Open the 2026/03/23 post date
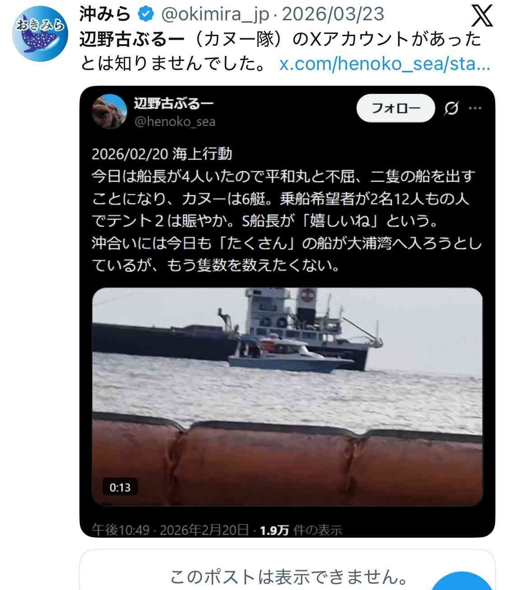Viewport: 508px width, 590px height. coord(333,15)
